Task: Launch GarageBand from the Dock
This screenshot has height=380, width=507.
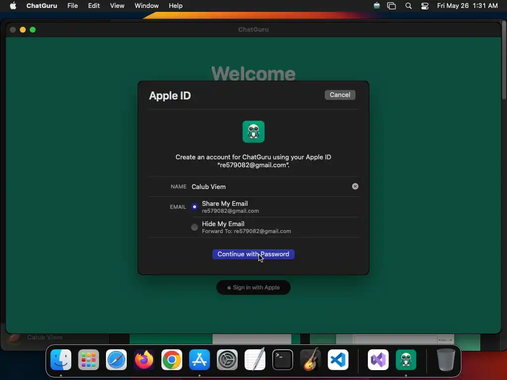Action: pos(310,359)
